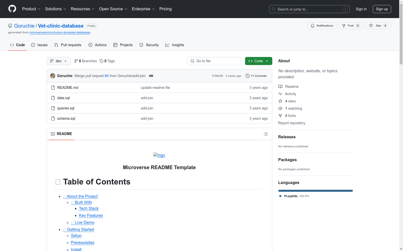Open the dev branch dropdown
This screenshot has height=251, width=403.
59,61
